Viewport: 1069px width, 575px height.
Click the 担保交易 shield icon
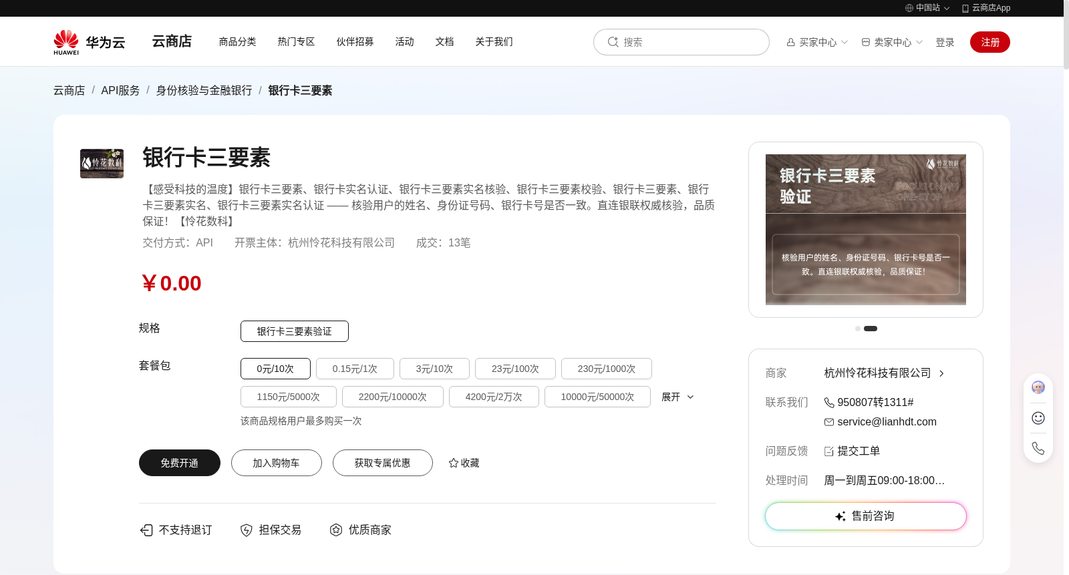point(247,530)
